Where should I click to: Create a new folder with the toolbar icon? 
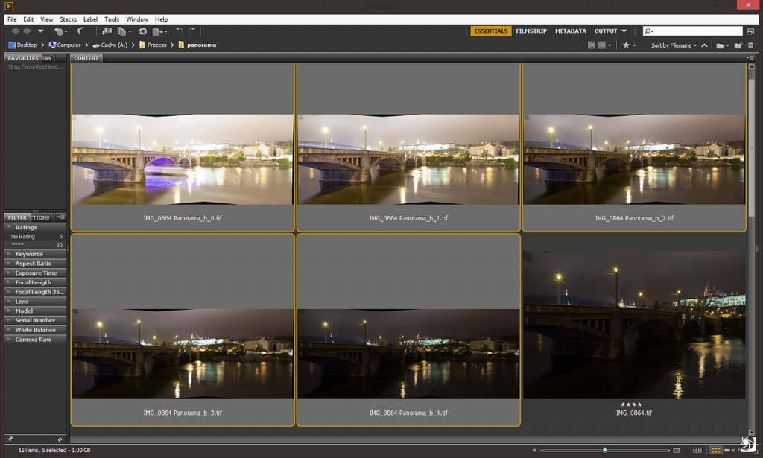[x=738, y=45]
